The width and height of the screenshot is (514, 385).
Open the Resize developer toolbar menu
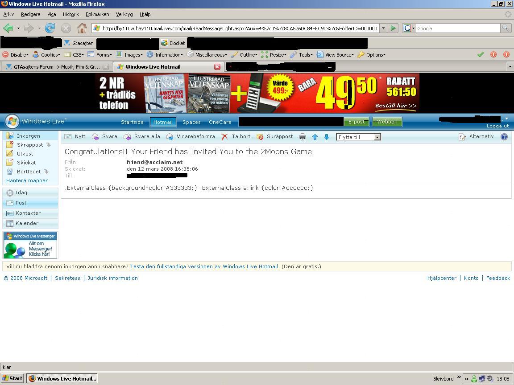(274, 55)
